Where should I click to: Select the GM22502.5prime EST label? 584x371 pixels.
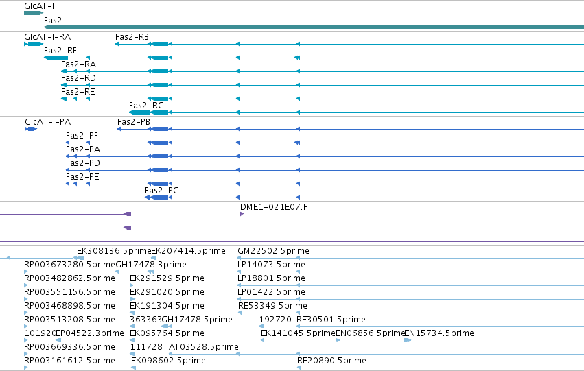273,251
